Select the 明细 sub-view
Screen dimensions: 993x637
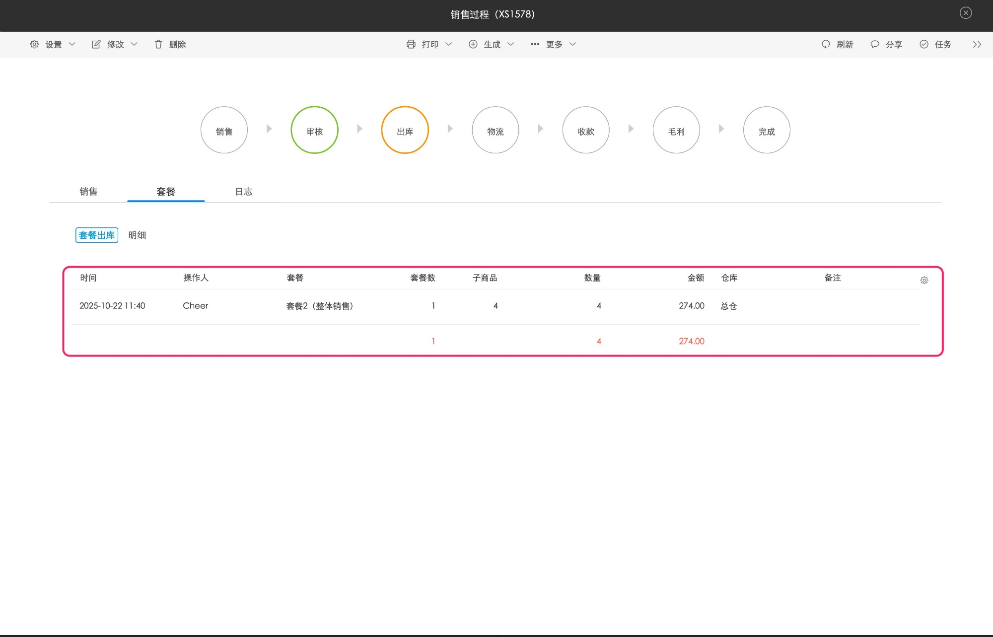coord(137,235)
